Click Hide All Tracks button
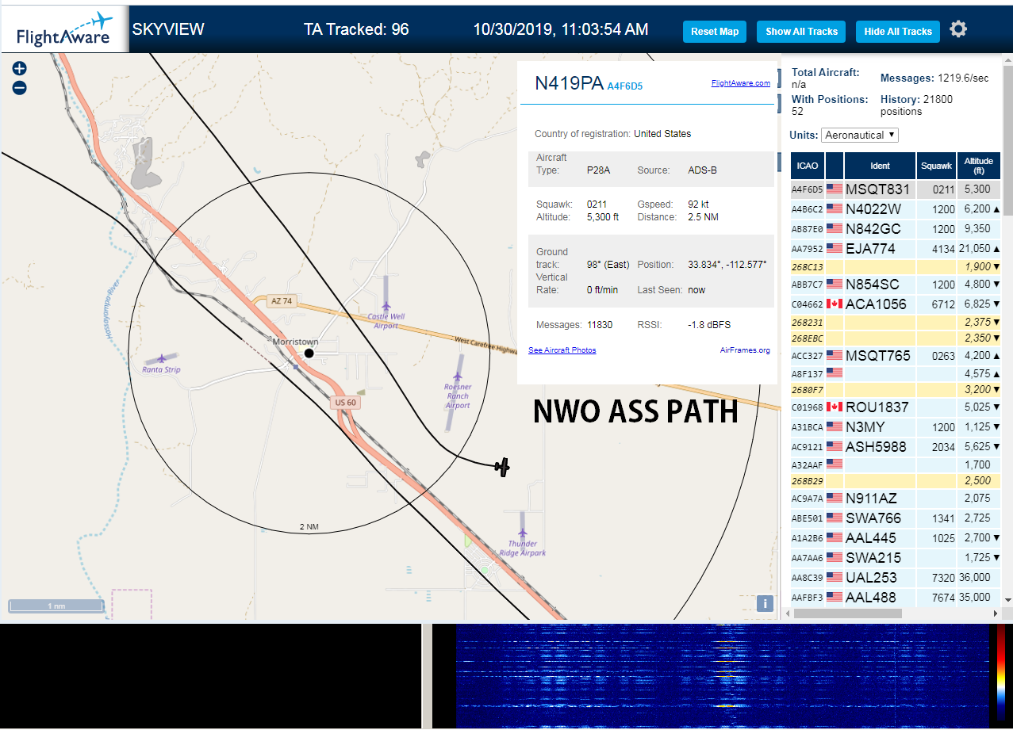1013x730 pixels. click(898, 32)
